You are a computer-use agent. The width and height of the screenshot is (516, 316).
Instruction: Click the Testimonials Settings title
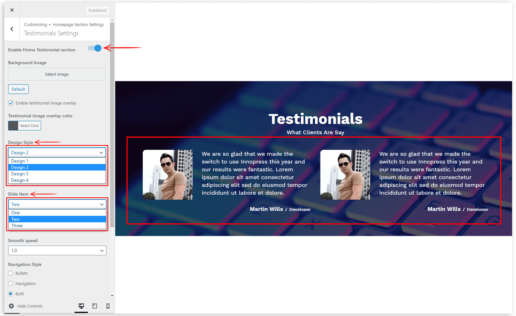[52, 33]
